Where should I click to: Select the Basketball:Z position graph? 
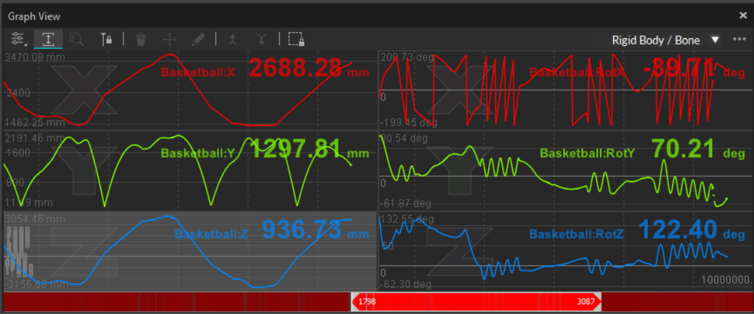point(190,251)
